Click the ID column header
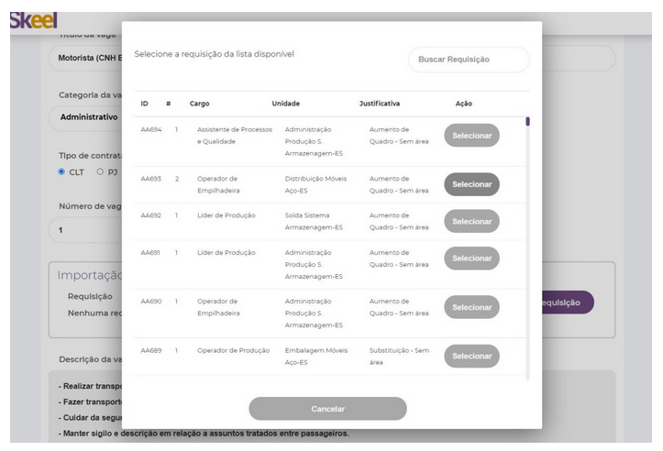 [145, 104]
